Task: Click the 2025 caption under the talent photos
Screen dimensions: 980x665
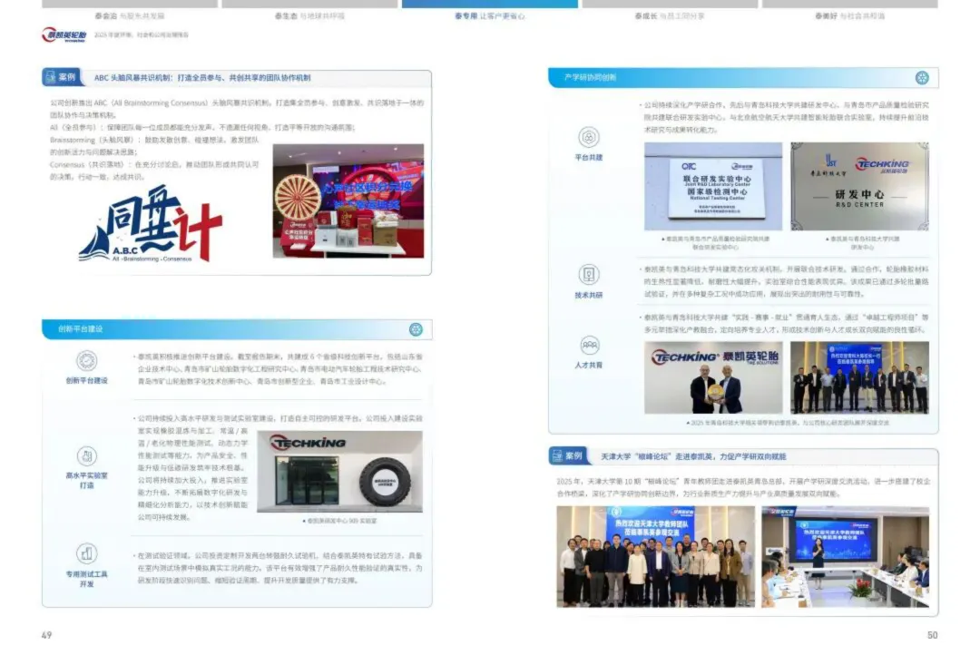Action: tap(788, 423)
